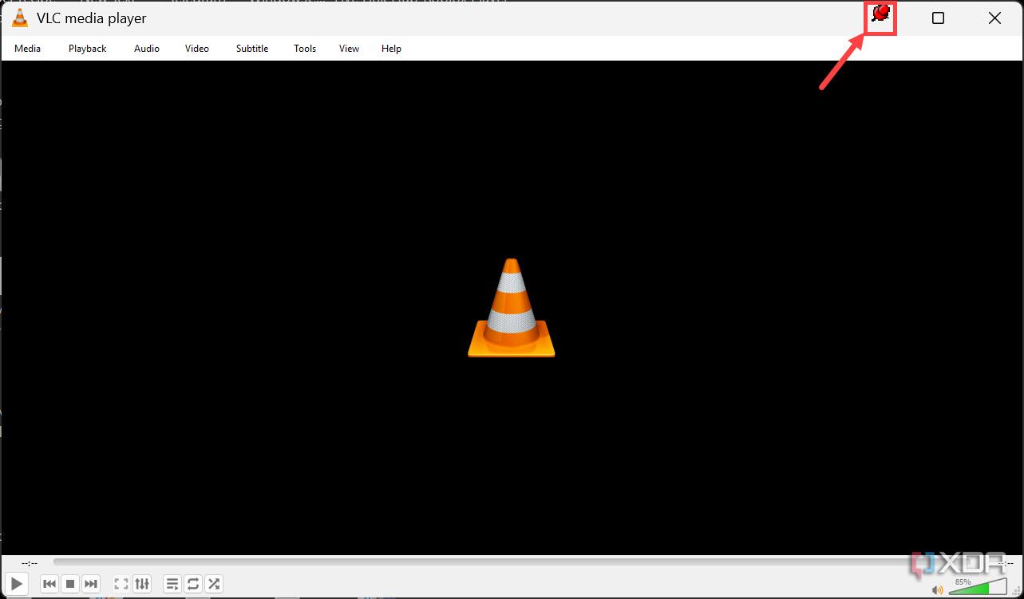The width and height of the screenshot is (1024, 599).
Task: Toggle fullscreen video mode
Action: coord(121,584)
